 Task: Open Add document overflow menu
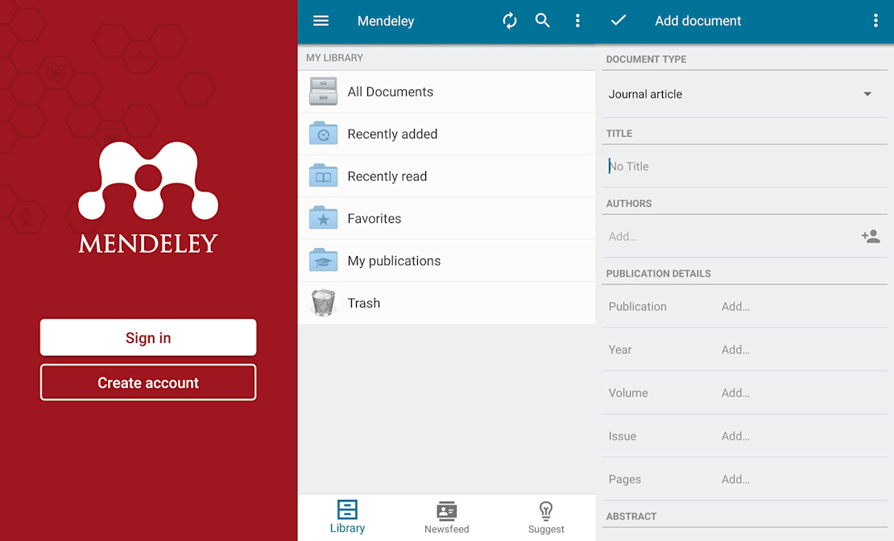pyautogui.click(x=875, y=21)
